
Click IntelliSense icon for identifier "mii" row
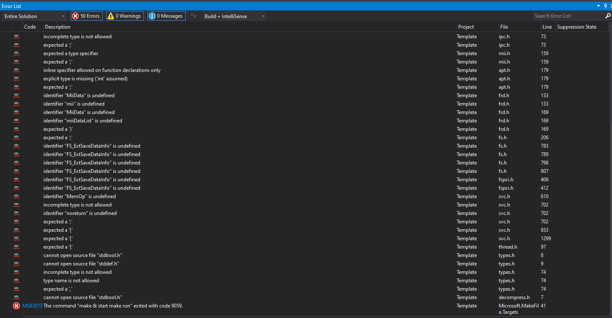[16, 104]
